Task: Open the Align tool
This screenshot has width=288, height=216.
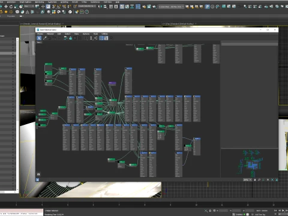Action: pyautogui.click(x=105, y=7)
